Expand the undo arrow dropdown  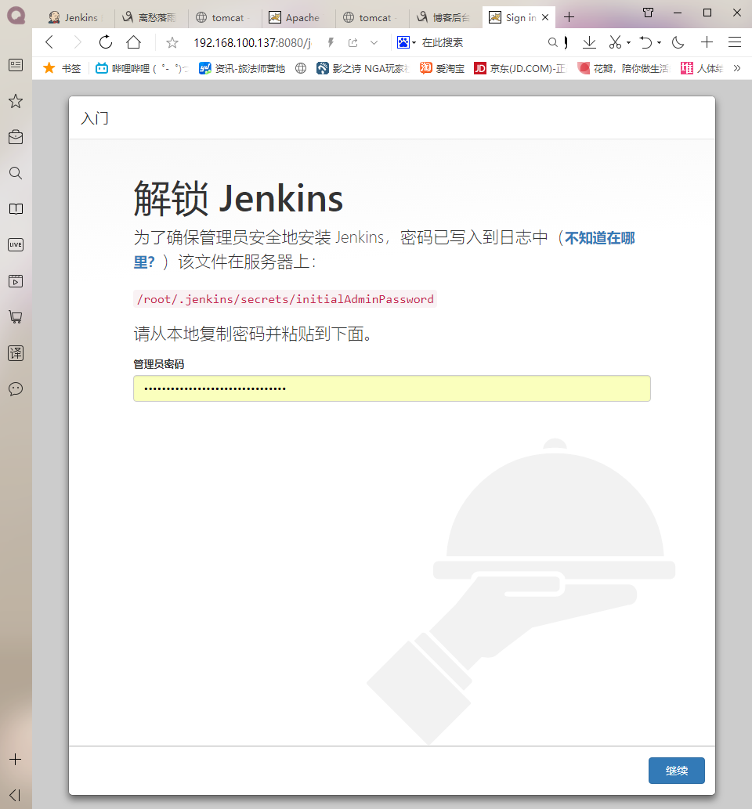(659, 43)
